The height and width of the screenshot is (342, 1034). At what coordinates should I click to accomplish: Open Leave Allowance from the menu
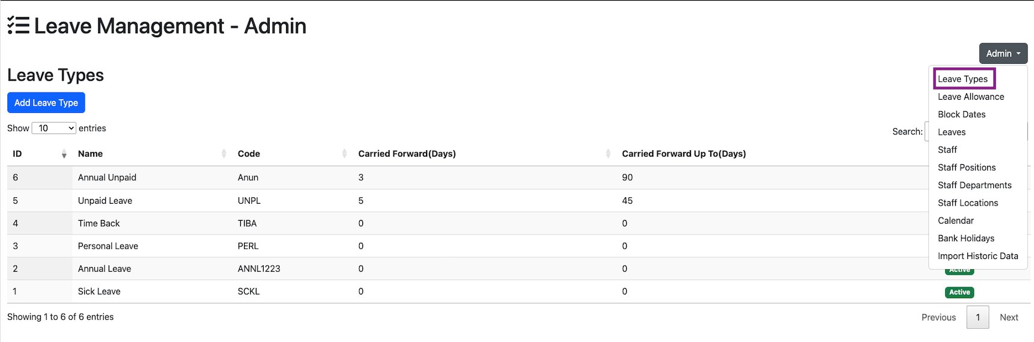pos(971,97)
